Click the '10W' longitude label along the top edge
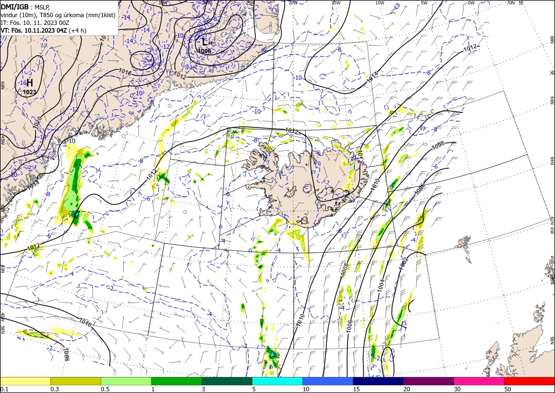This screenshot has width=555, height=393. point(380,3)
